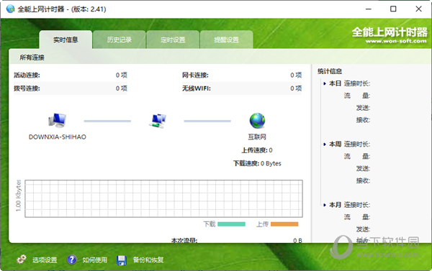Maximize the 全能上网计时器 window
432x271 pixels.
393,9
